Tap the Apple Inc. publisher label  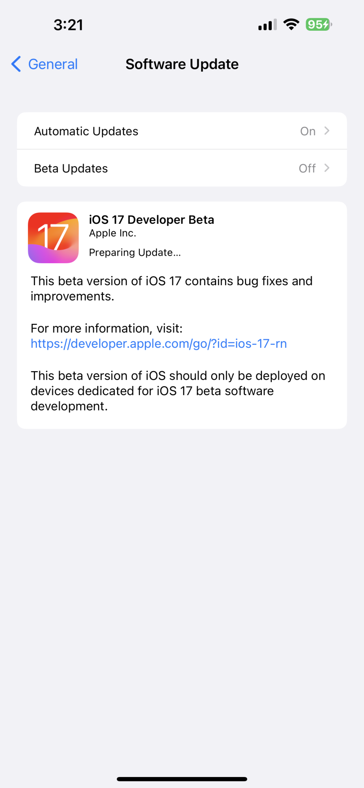click(112, 233)
